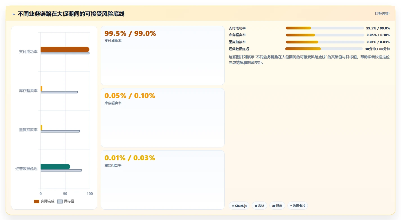The image size is (401, 220).
Task: Click the 重复扣款率 caption under the third card
Action: point(113,165)
